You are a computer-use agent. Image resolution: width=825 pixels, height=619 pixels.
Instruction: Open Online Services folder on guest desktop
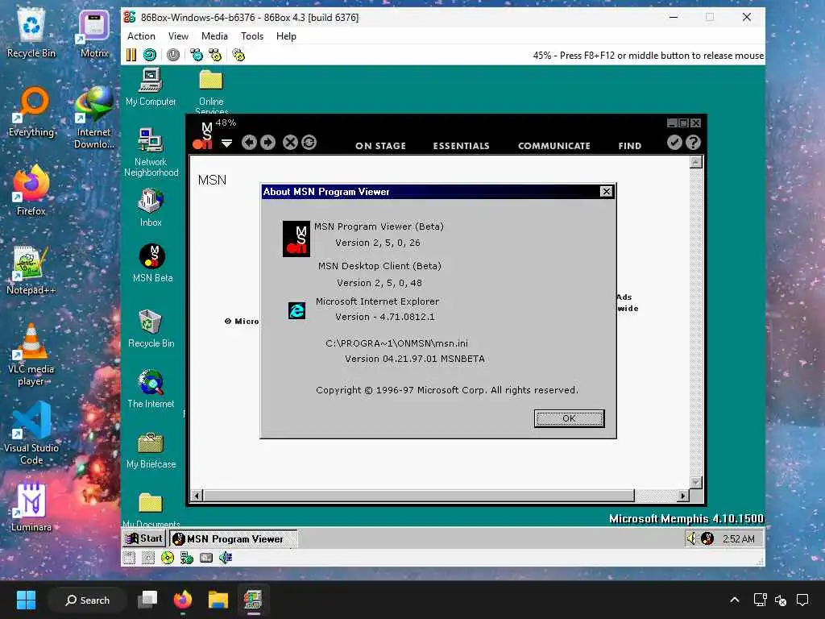click(211, 90)
